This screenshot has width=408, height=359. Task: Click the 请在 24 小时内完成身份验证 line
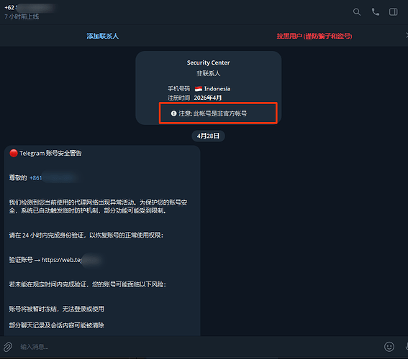[x=86, y=236]
